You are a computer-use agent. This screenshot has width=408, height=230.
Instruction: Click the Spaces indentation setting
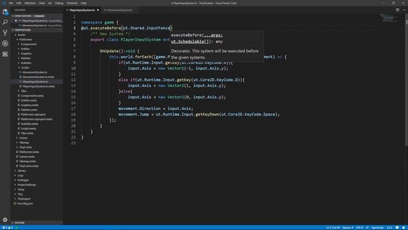pyautogui.click(x=347, y=227)
